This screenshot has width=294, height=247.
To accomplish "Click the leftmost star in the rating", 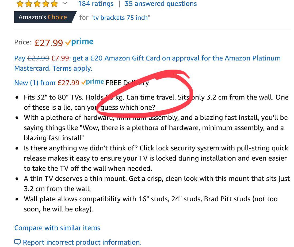I will (x=20, y=3).
